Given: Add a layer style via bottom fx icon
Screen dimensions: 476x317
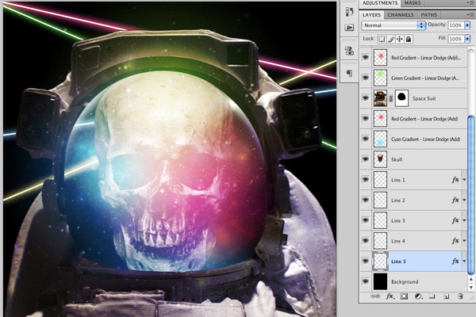Looking at the screenshot, I should [390, 296].
